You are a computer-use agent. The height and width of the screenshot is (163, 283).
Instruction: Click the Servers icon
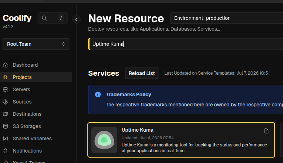(x=5, y=89)
